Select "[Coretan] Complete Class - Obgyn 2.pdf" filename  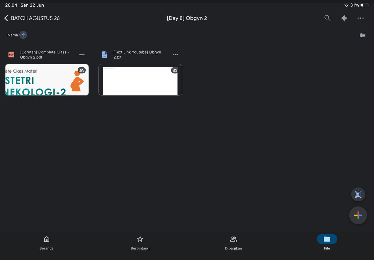[x=45, y=55]
